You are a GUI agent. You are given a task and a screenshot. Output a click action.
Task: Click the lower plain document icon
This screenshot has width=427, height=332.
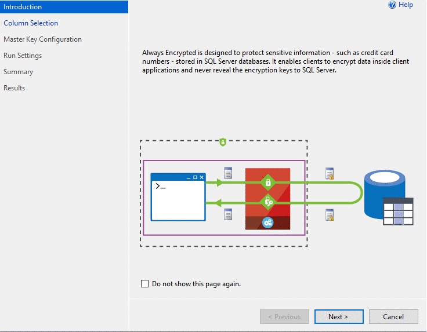[x=228, y=214]
